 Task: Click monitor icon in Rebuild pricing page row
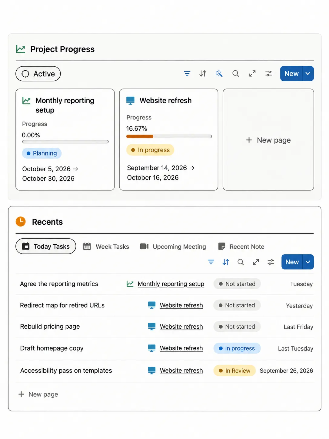coord(152,327)
